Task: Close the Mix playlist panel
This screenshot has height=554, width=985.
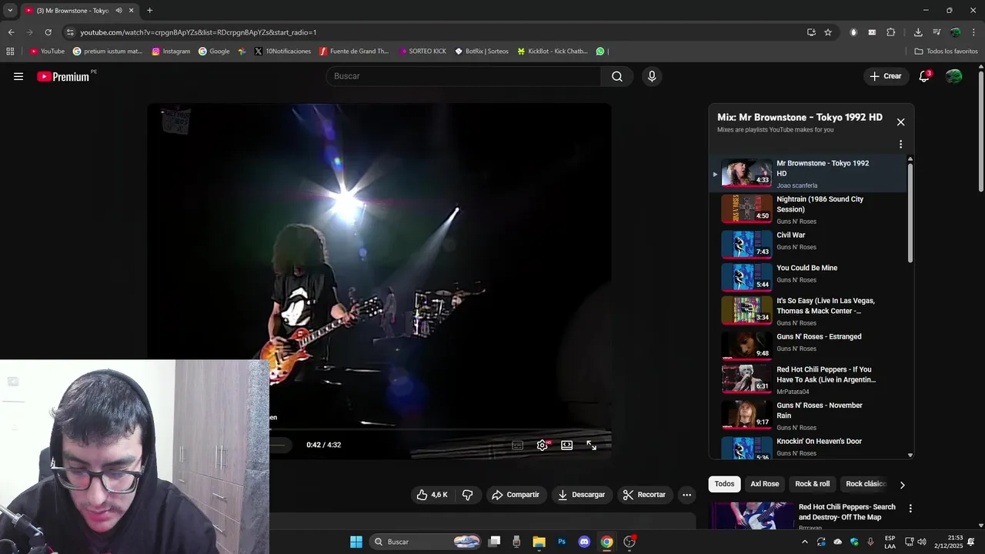Action: (900, 122)
